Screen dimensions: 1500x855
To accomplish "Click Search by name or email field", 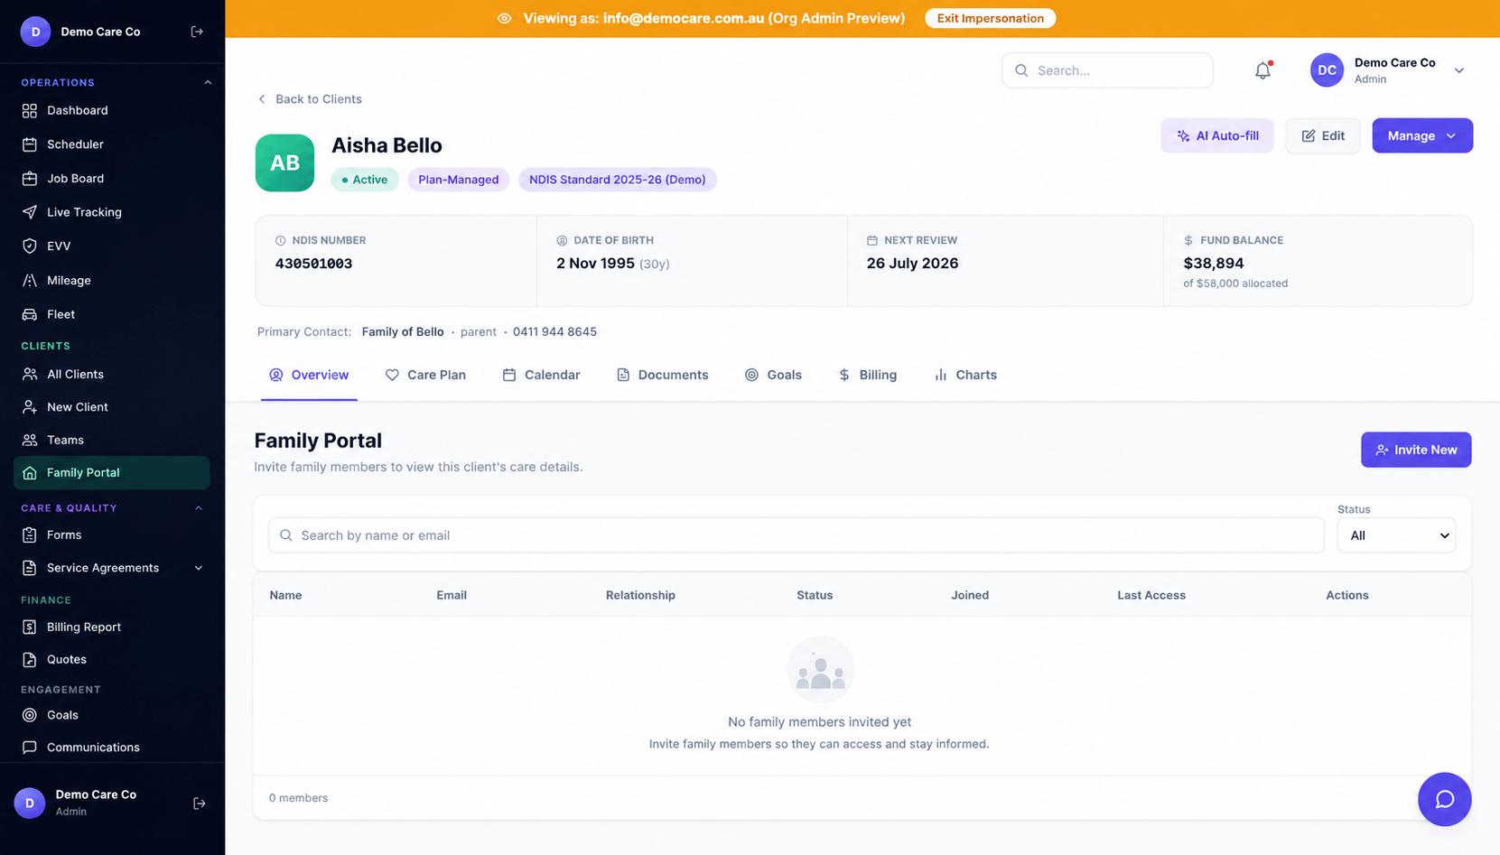I will point(796,535).
